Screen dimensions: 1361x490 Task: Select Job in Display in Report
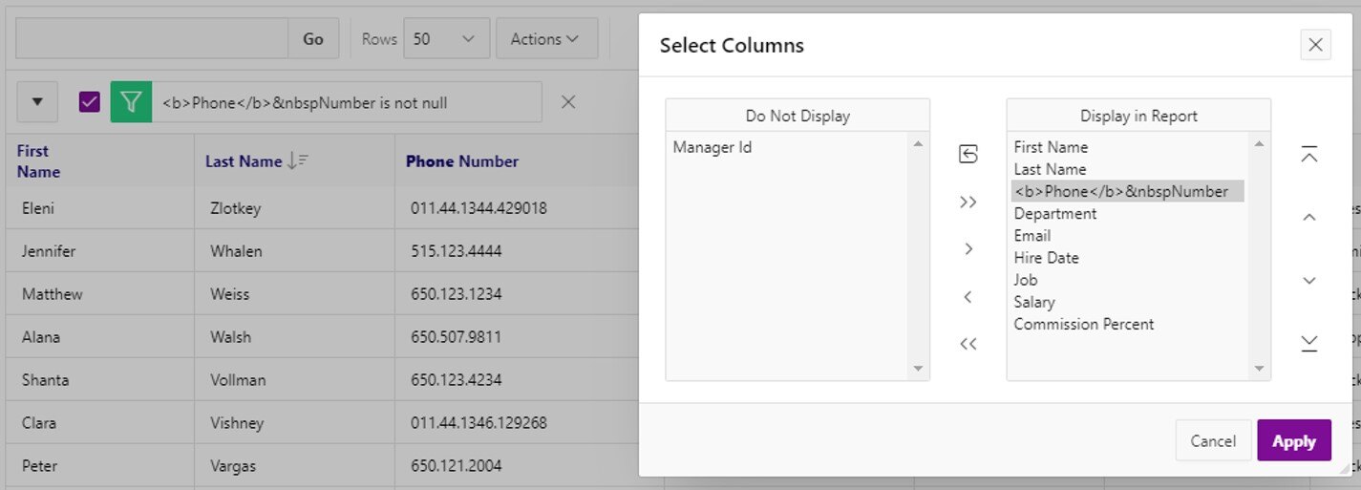[x=1026, y=280]
